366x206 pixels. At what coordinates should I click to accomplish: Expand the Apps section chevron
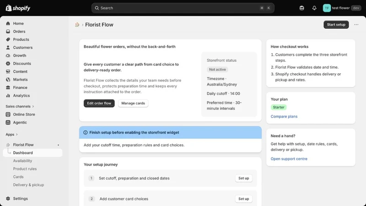click(x=17, y=135)
